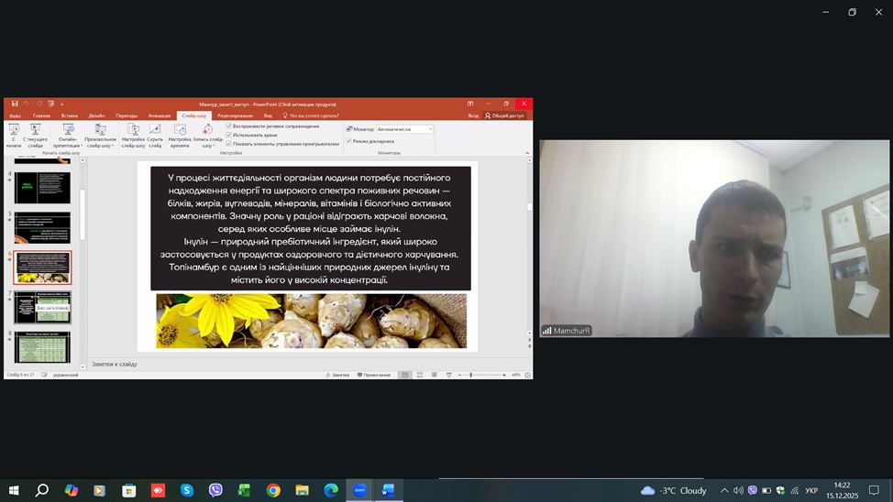Switch to the Animation ribbon tab
The image size is (893, 502).
(160, 116)
